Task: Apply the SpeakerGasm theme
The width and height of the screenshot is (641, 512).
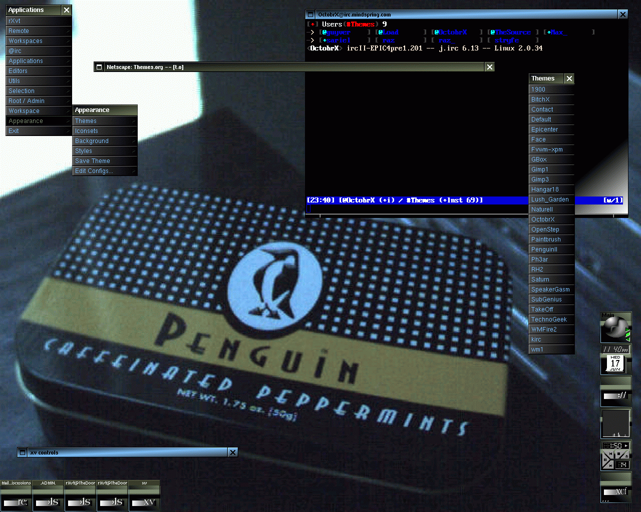Action: (x=551, y=289)
